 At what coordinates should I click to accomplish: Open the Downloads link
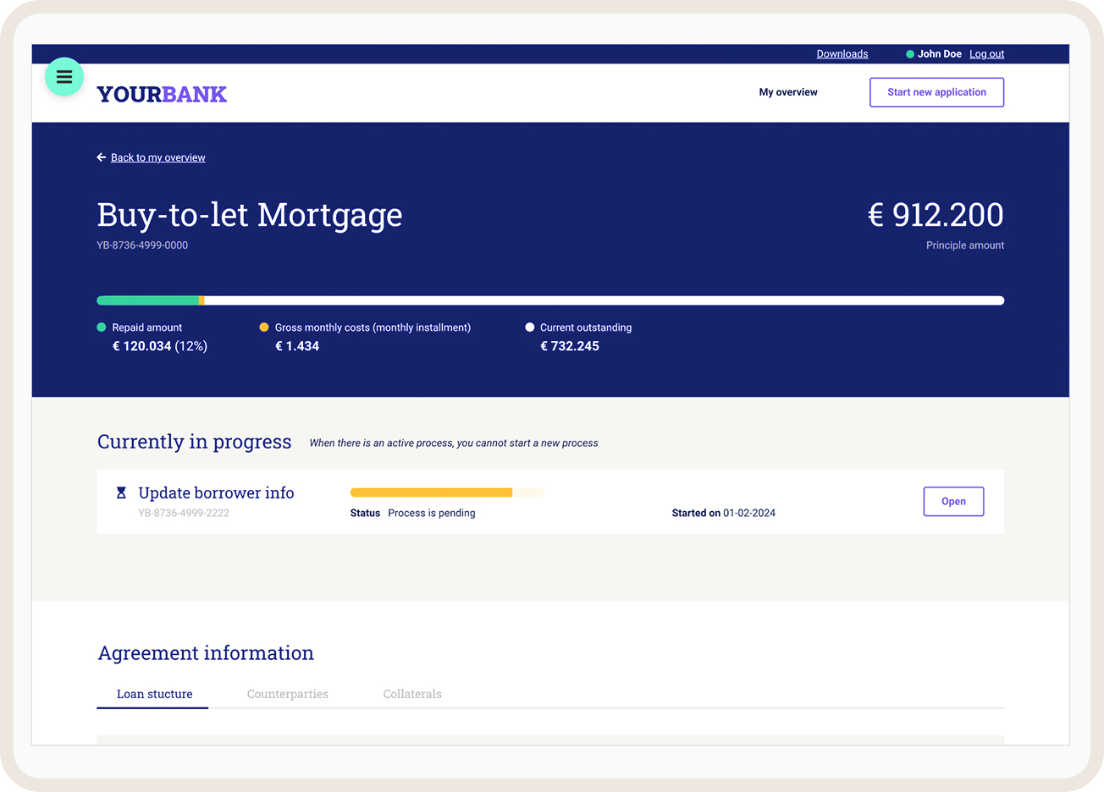(842, 54)
